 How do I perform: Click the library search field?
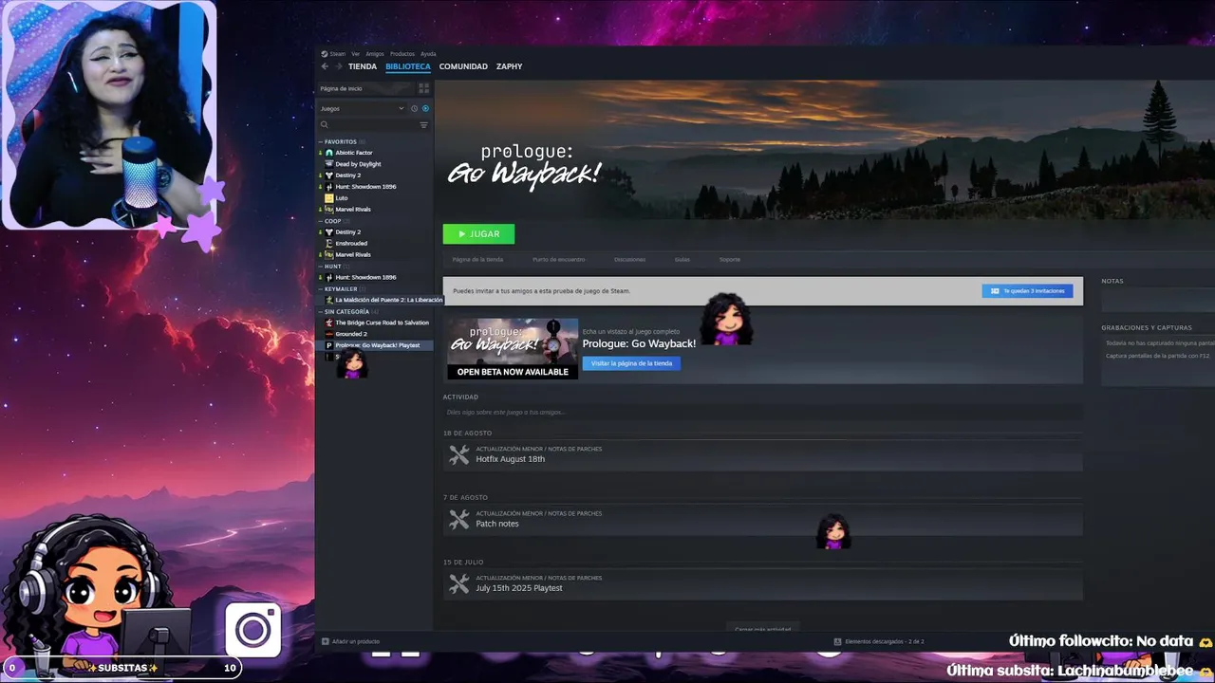click(372, 124)
